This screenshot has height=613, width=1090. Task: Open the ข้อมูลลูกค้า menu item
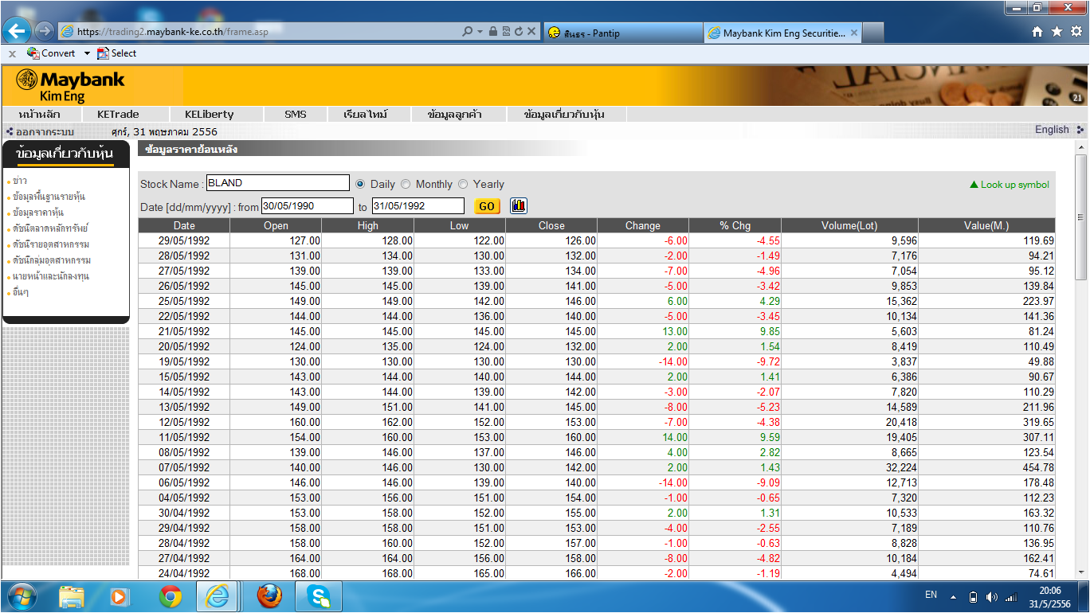454,114
